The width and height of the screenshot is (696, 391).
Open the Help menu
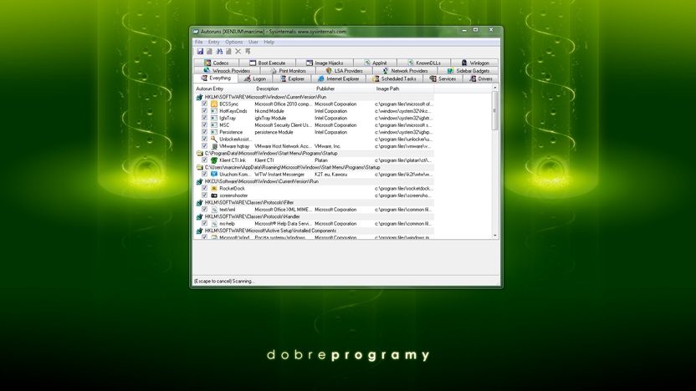click(269, 42)
